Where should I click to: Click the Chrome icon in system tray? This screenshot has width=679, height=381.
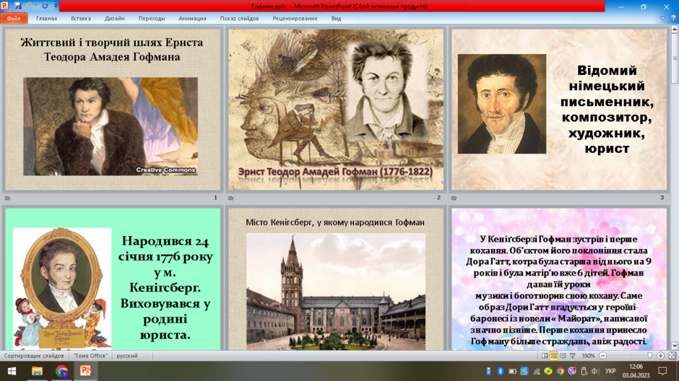click(x=561, y=371)
